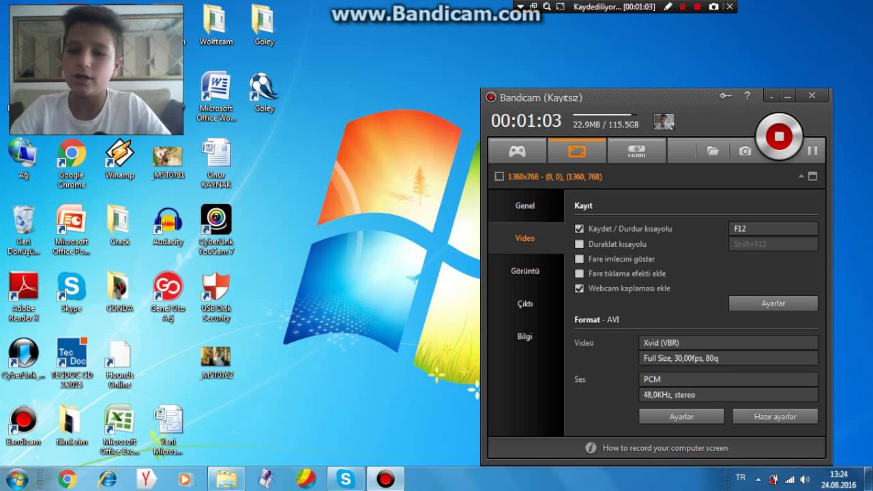Click the Shift+F12 hotkey input field

(x=773, y=244)
